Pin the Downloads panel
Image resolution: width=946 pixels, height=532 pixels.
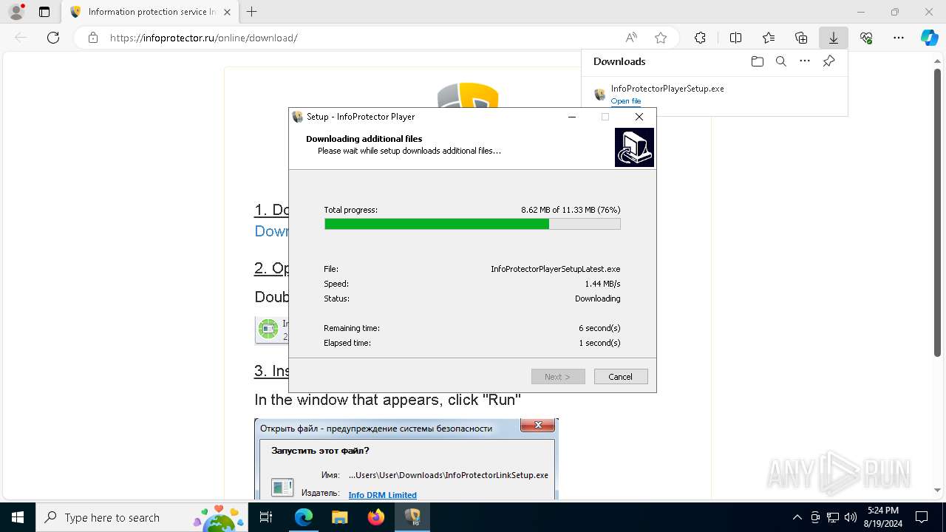point(828,61)
